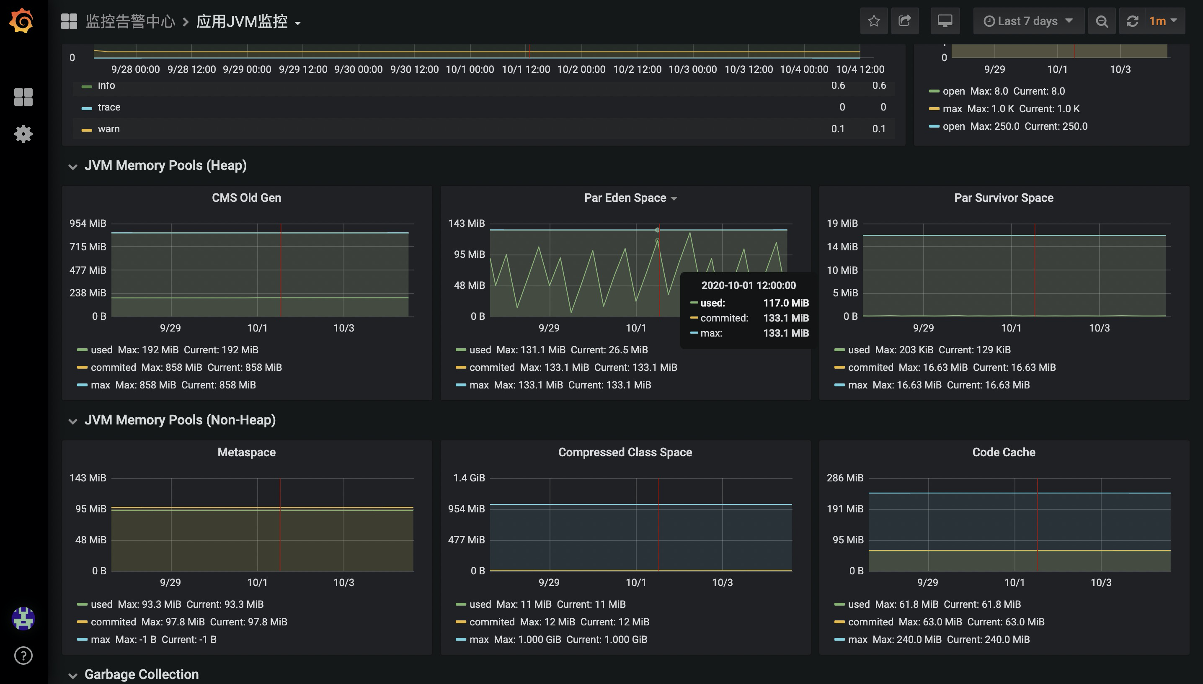The height and width of the screenshot is (684, 1203).
Task: Open the Dashboards menu in the sidebar
Action: tap(23, 97)
